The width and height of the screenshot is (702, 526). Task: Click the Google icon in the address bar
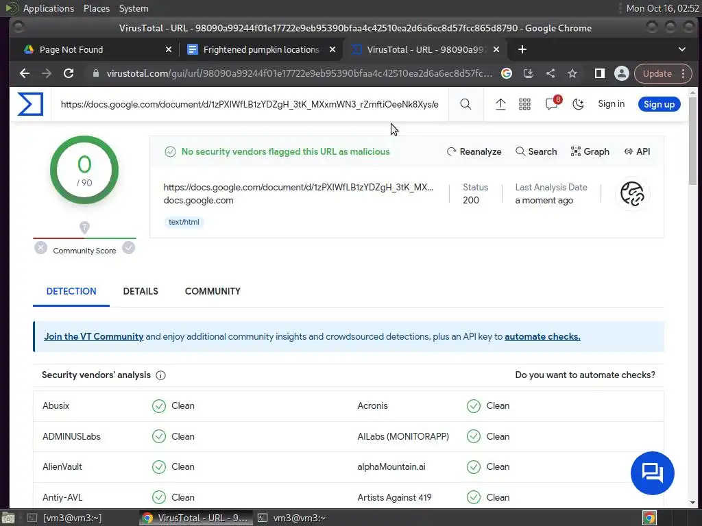coord(507,73)
